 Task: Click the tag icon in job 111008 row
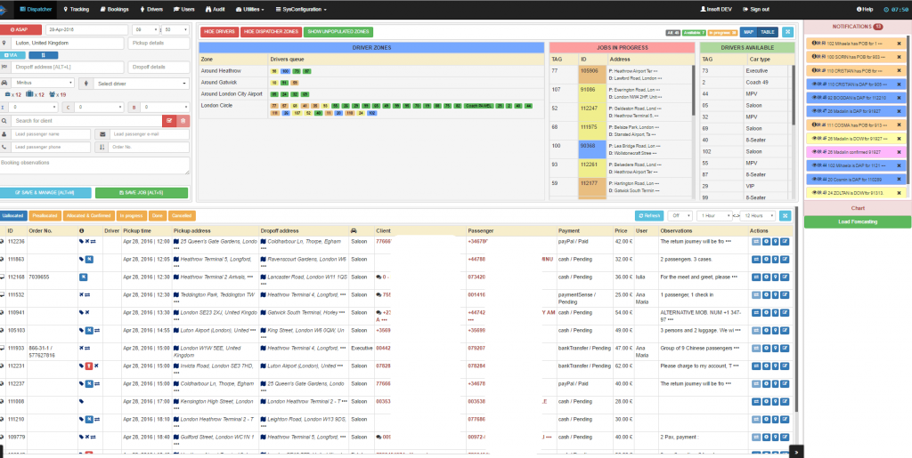click(81, 401)
